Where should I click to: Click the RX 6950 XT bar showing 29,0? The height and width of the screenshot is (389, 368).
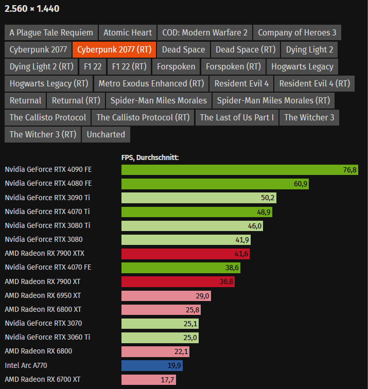(x=166, y=296)
